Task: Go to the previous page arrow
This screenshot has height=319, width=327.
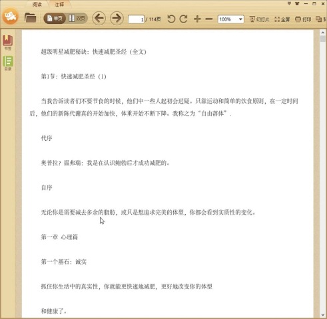Action: tap(99, 18)
